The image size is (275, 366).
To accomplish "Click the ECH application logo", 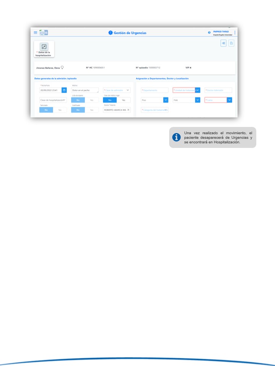I will pyautogui.click(x=44, y=32).
